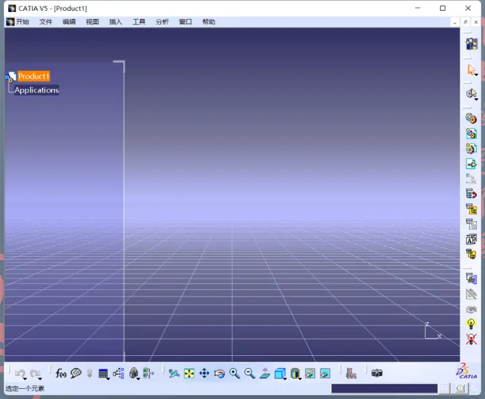Click the Capture camera icon

point(377,373)
